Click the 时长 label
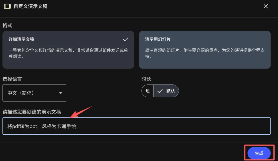This screenshot has width=278, height=161. (x=146, y=79)
